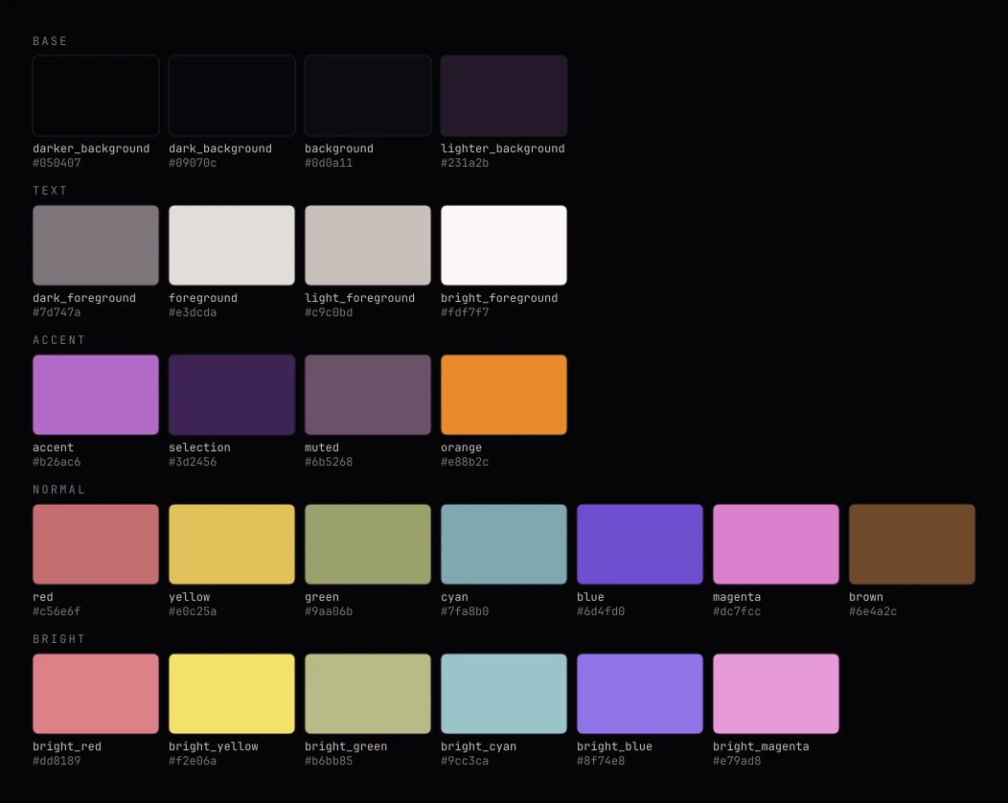Screen dimensions: 1008x803
Task: Pick the muted color swatch
Action: (368, 395)
